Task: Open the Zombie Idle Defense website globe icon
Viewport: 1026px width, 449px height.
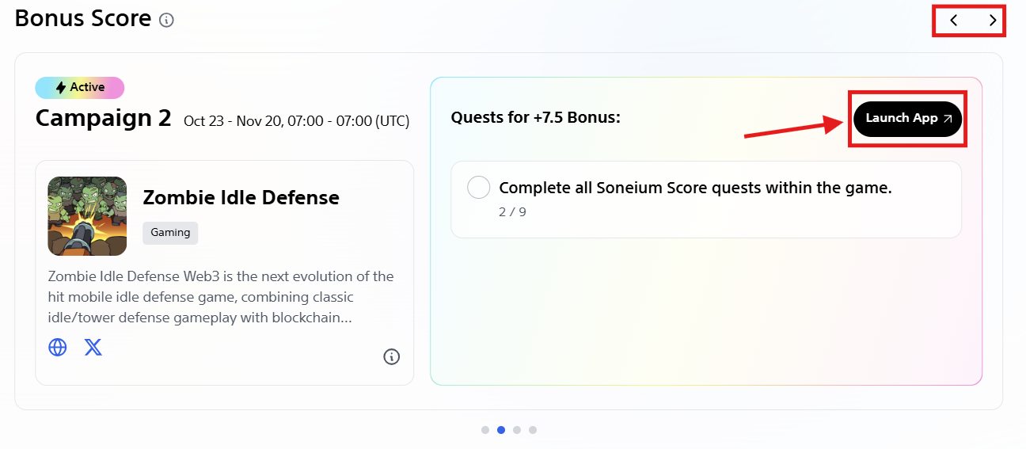Action: (58, 347)
